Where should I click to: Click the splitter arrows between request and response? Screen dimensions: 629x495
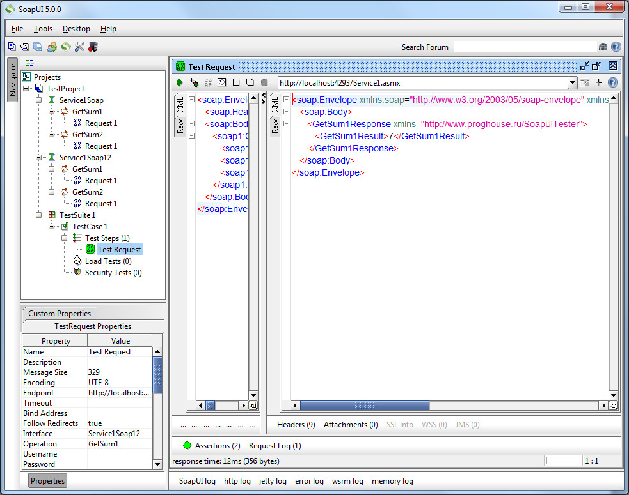(x=263, y=98)
